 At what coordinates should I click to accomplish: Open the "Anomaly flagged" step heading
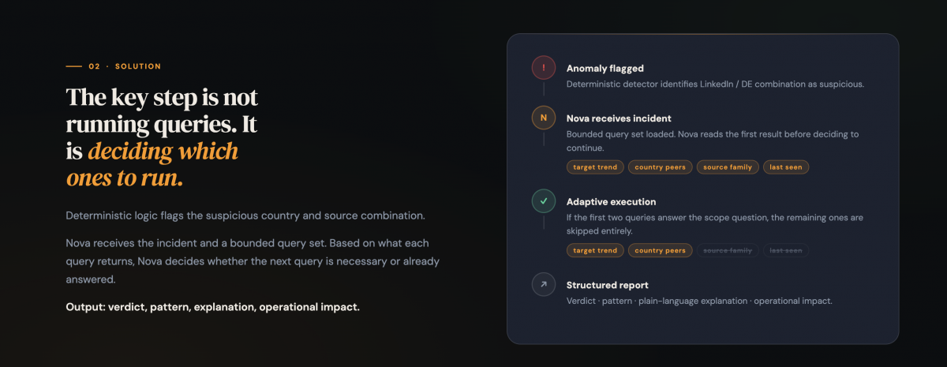605,69
